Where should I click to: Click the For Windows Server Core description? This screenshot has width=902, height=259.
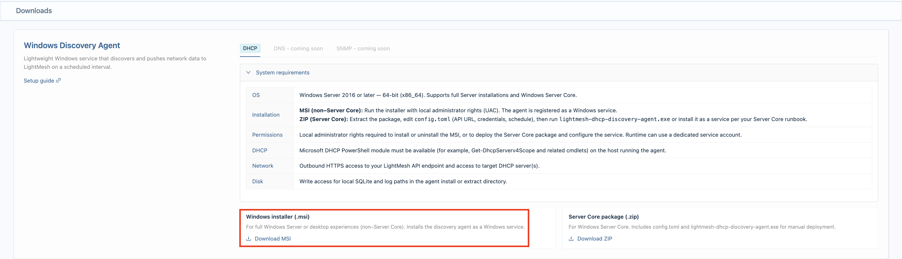702,227
